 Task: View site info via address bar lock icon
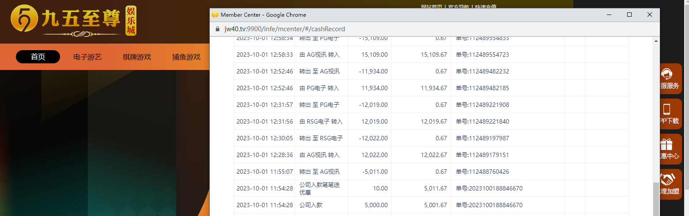[217, 29]
